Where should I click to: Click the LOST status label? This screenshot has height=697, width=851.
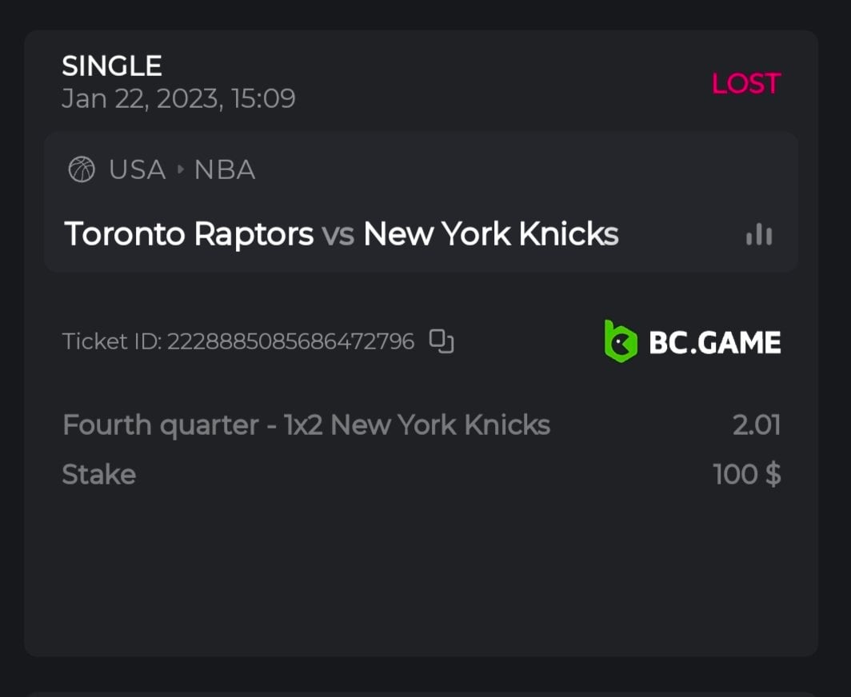click(x=745, y=83)
